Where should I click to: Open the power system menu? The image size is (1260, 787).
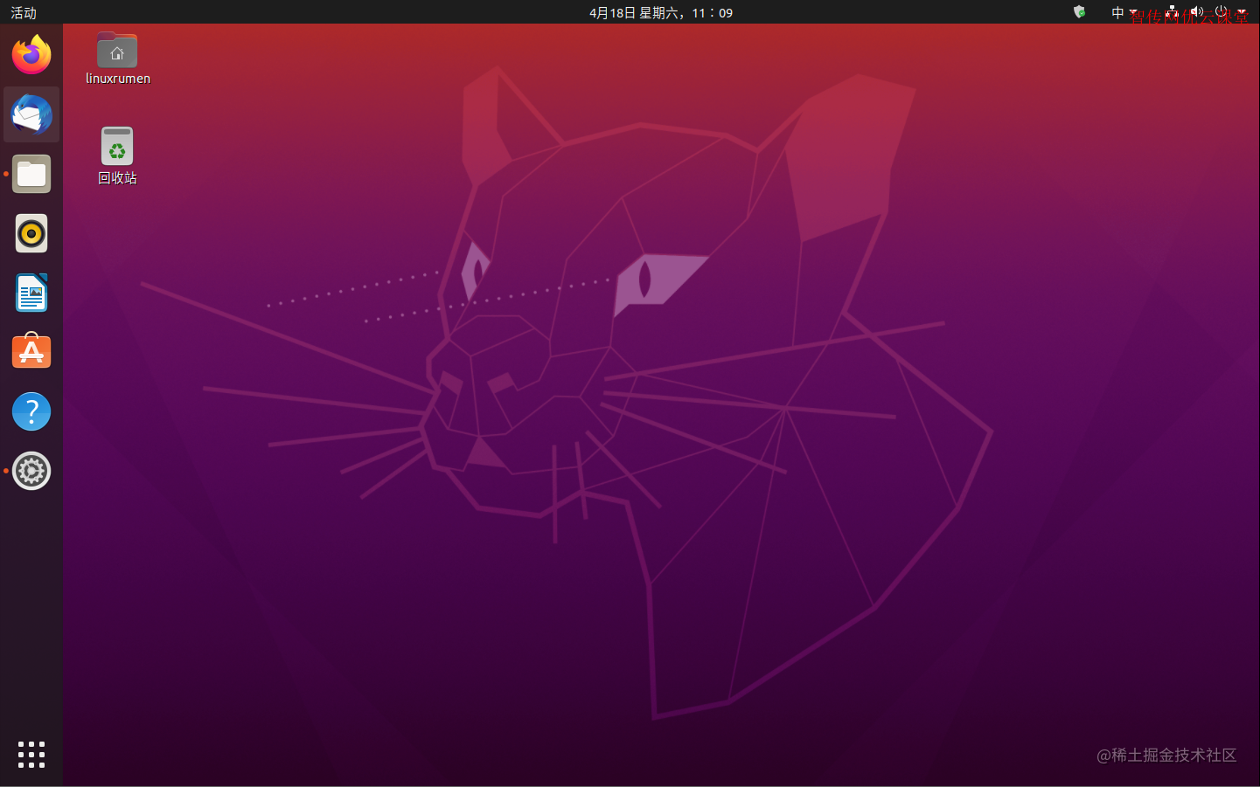click(1222, 12)
